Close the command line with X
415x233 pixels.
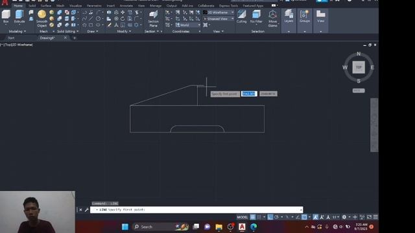pyautogui.click(x=80, y=210)
